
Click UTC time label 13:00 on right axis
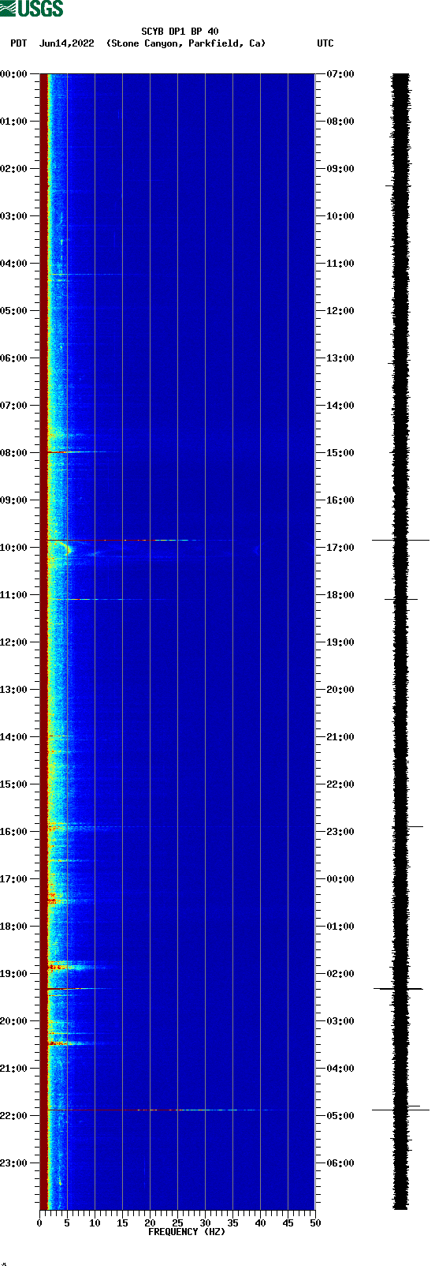pos(340,358)
